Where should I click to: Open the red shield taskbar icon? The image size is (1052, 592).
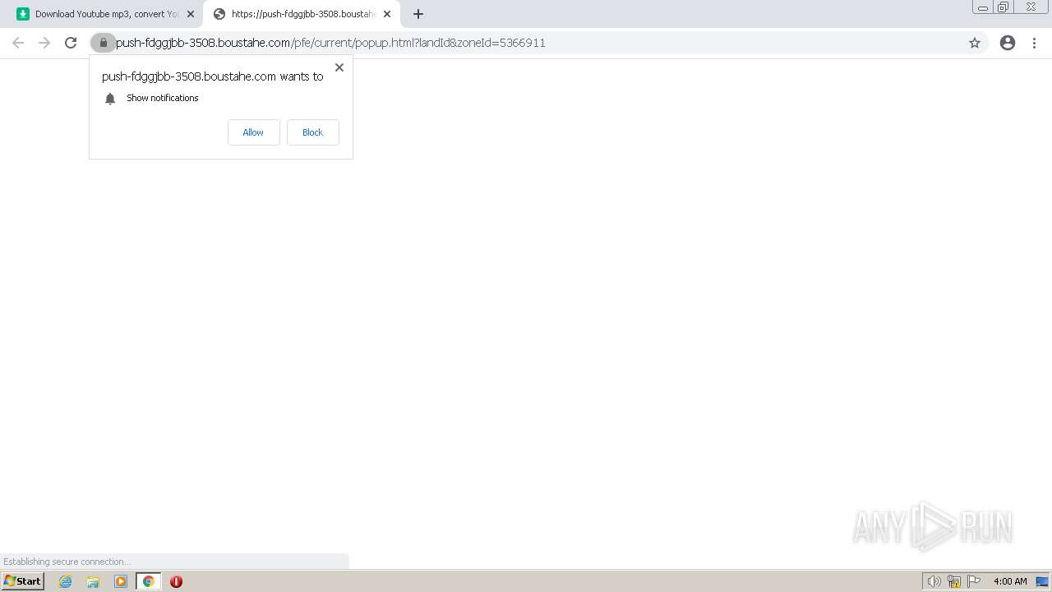coord(176,581)
